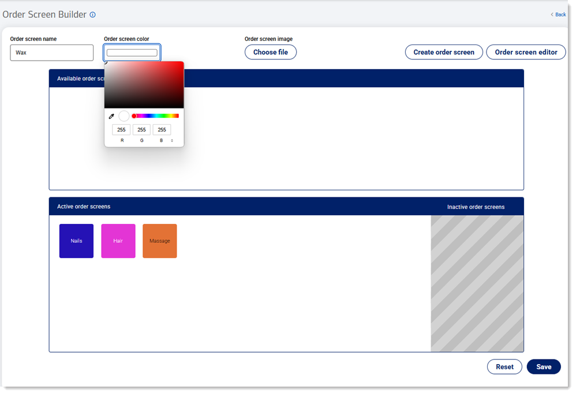Click Choose file button
Viewport: 580px width, 397px height.
(x=271, y=52)
